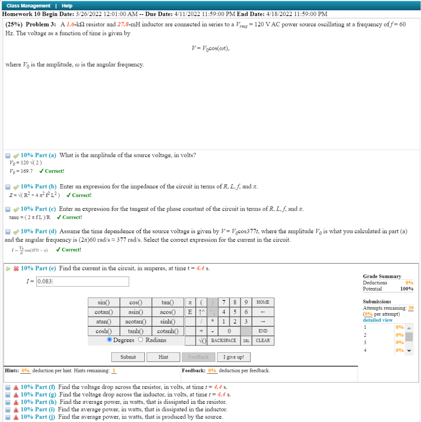Click the green arrow icon beside Part (e)

tap(8, 268)
